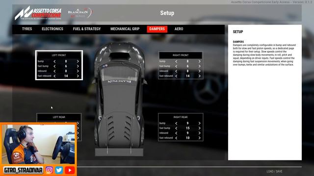Click the Right Front fast rebound value 14
The width and height of the screenshot is (314, 176).
[187, 76]
